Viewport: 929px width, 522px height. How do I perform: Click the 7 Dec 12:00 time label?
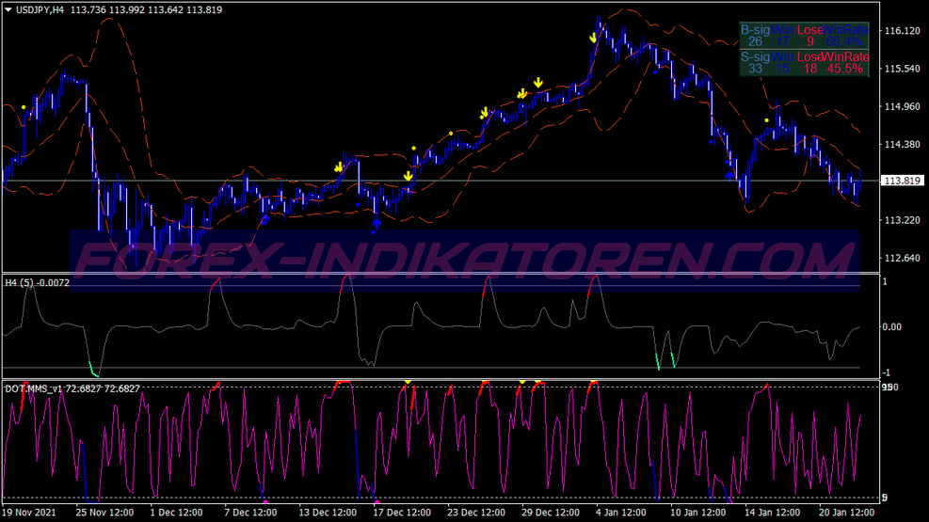point(250,513)
